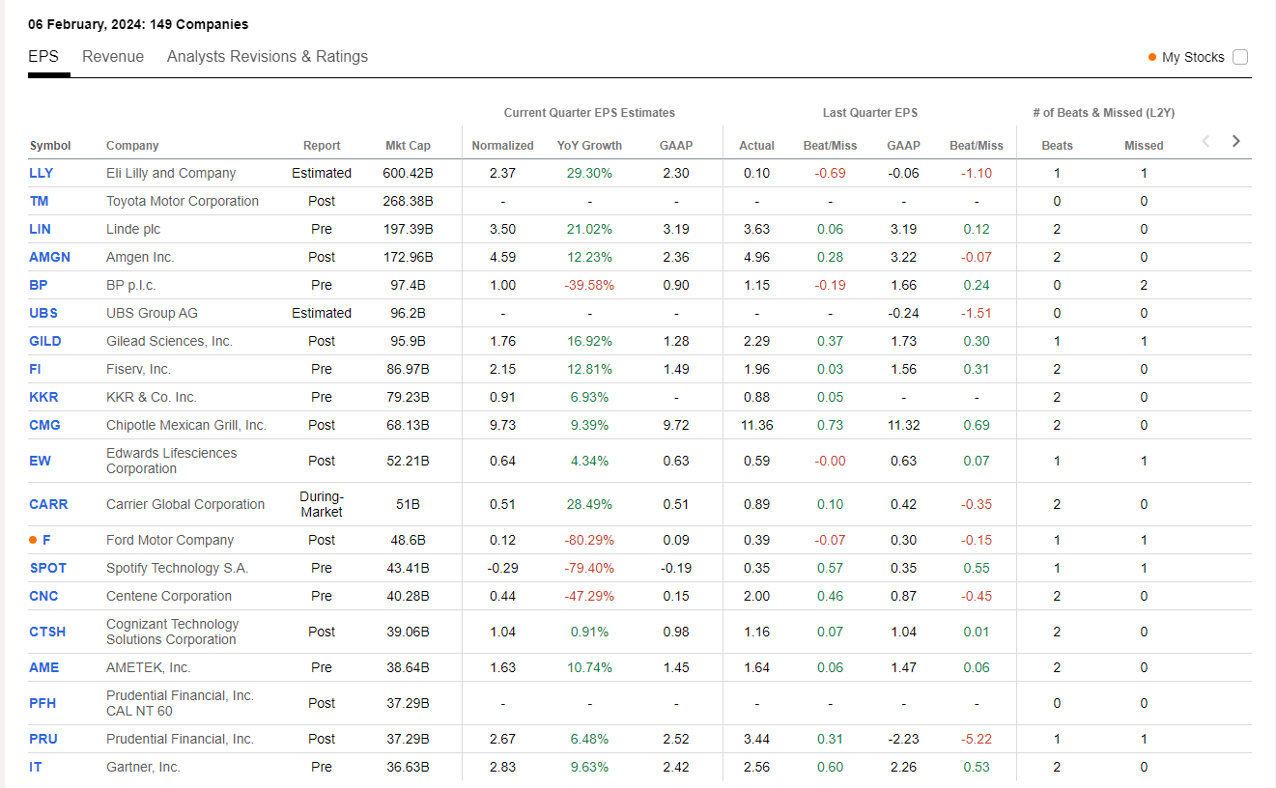Open the IT ticker link

pyautogui.click(x=35, y=767)
